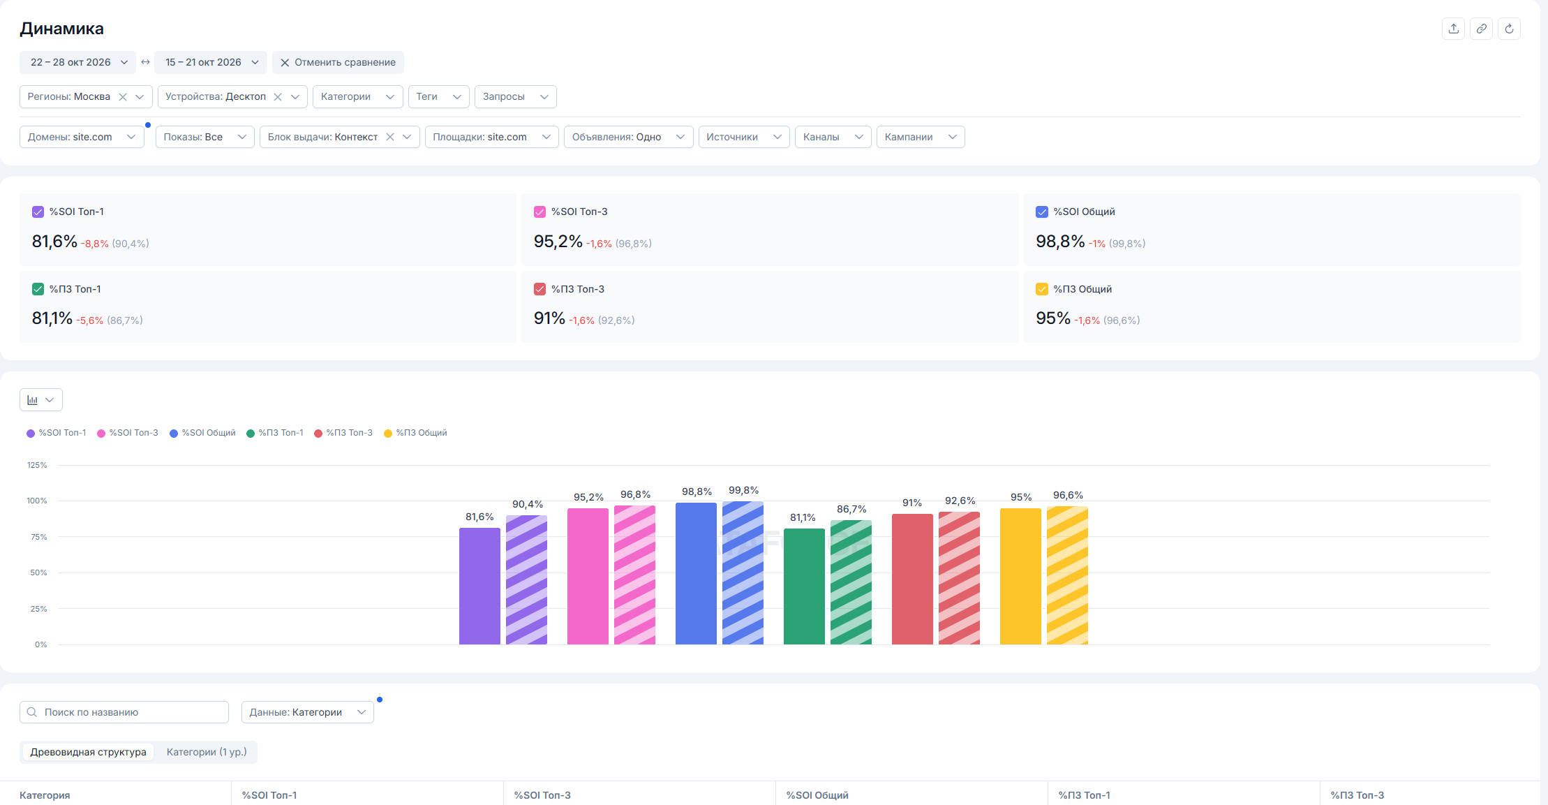Sort by %SOI Топ-3 column header

click(x=542, y=795)
